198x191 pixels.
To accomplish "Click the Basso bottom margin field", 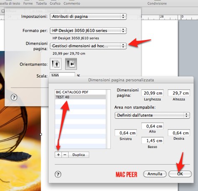I will point(152,141).
